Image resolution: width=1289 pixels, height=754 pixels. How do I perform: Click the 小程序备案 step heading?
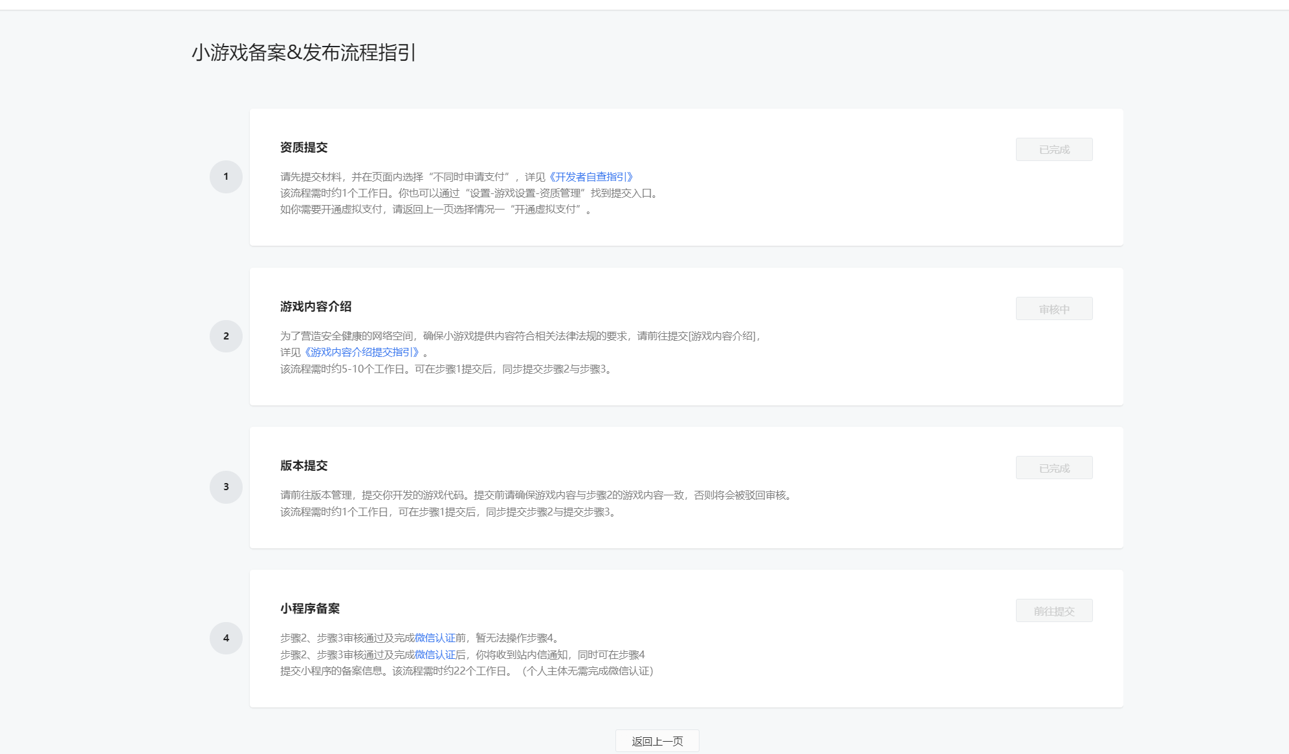[310, 609]
